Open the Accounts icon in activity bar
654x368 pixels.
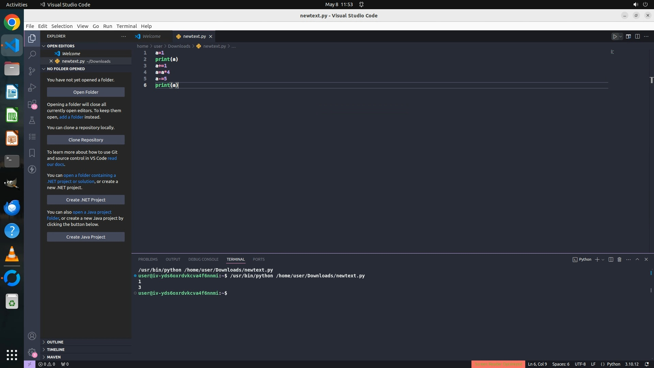pos(32,336)
